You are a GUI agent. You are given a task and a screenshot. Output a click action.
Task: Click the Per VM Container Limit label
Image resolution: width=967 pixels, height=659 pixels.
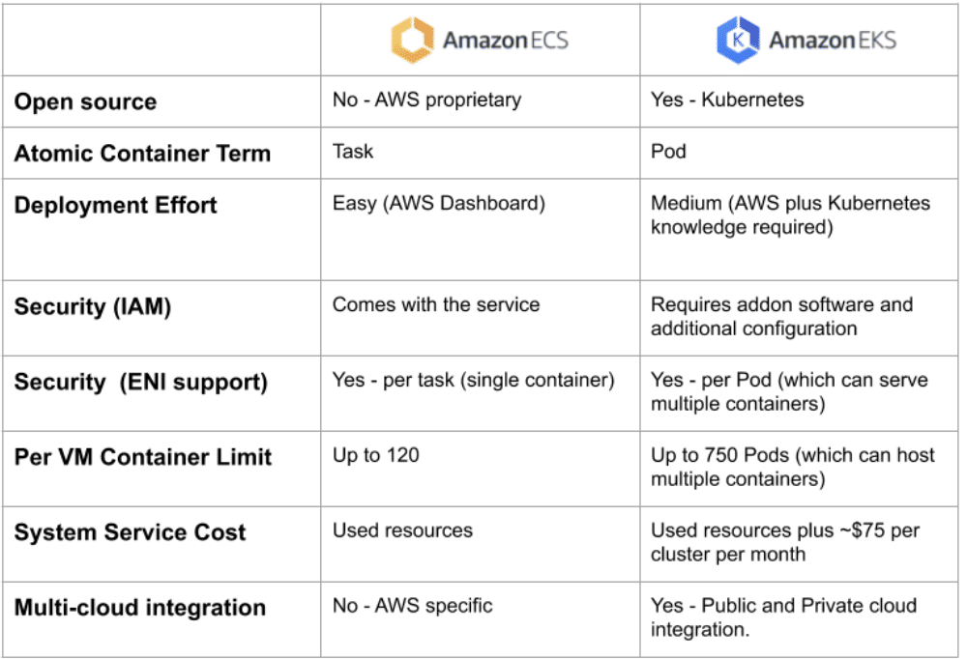143,457
